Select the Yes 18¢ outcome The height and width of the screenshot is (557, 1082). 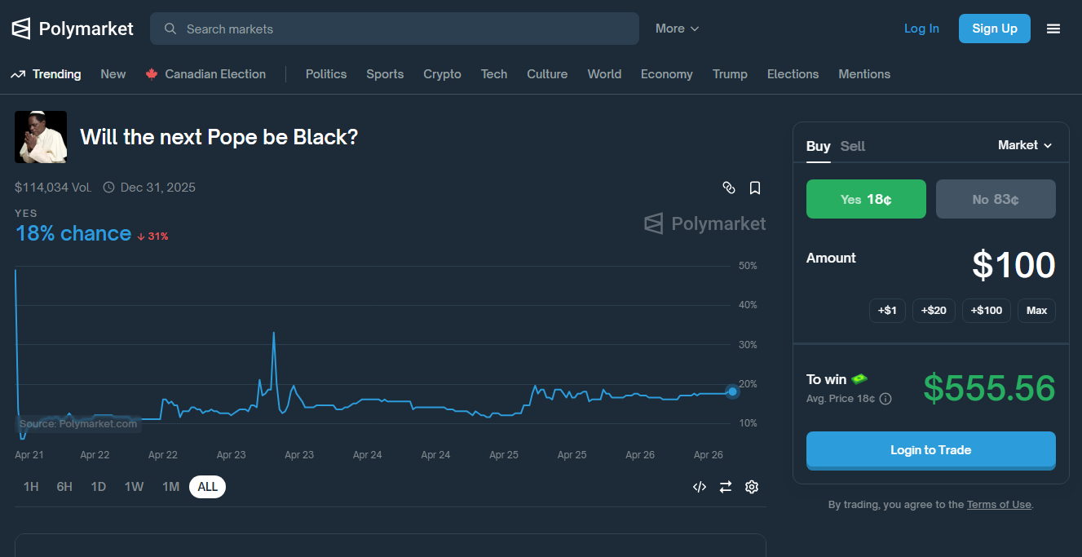click(866, 199)
